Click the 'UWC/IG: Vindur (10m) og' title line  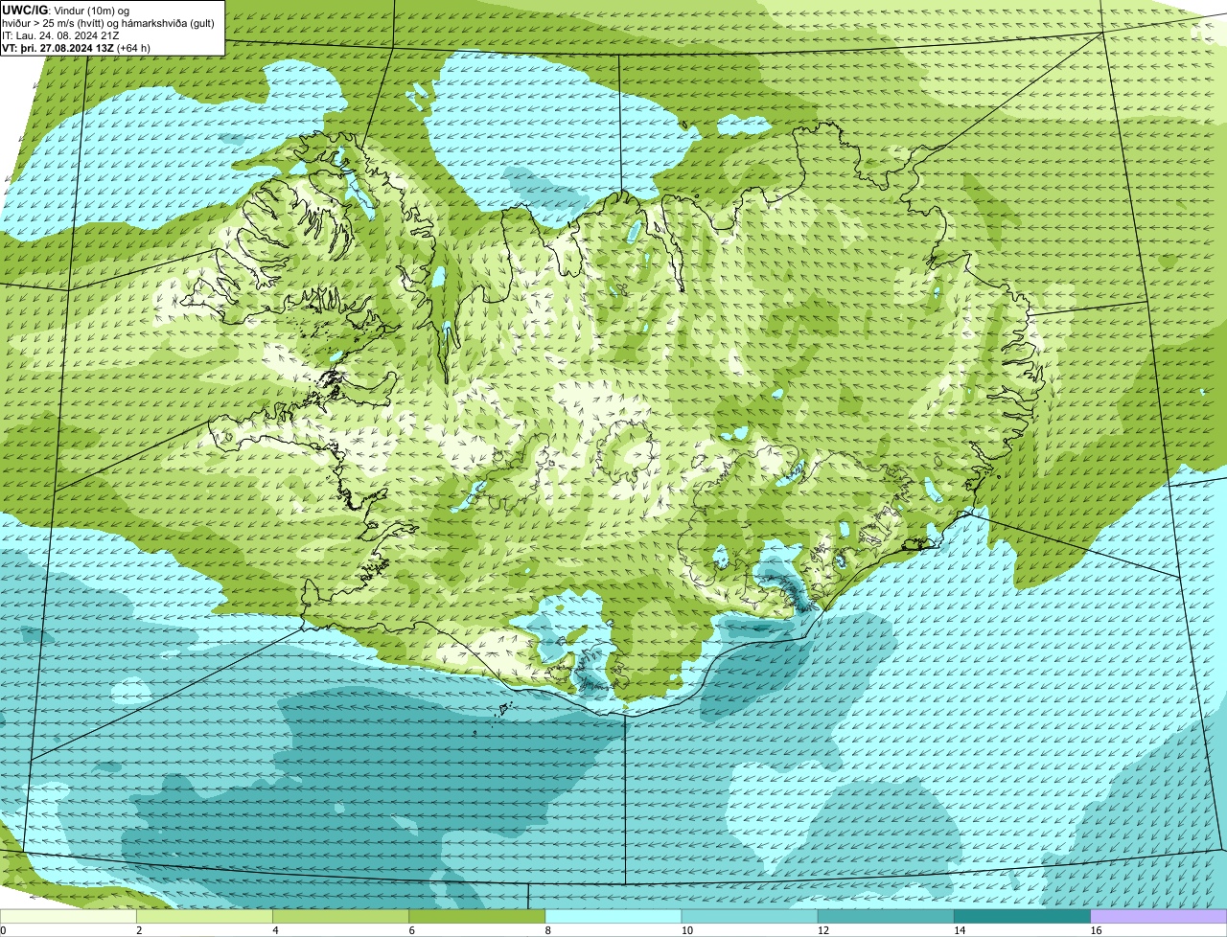tap(65, 11)
